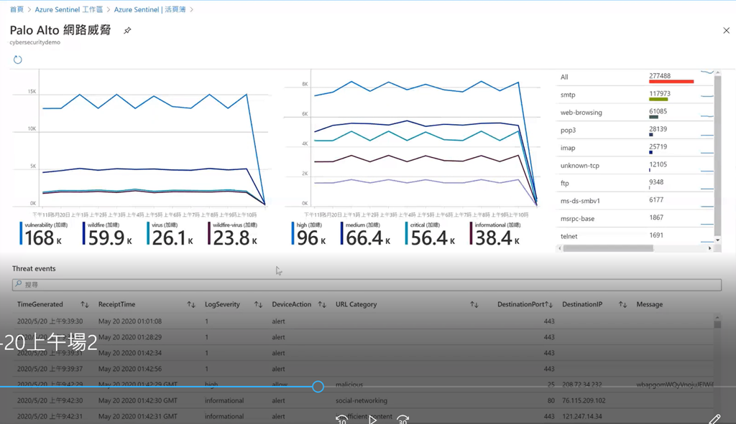Skip the video forward 30 seconds
Viewport: 736px width, 424px height.
pyautogui.click(x=402, y=419)
